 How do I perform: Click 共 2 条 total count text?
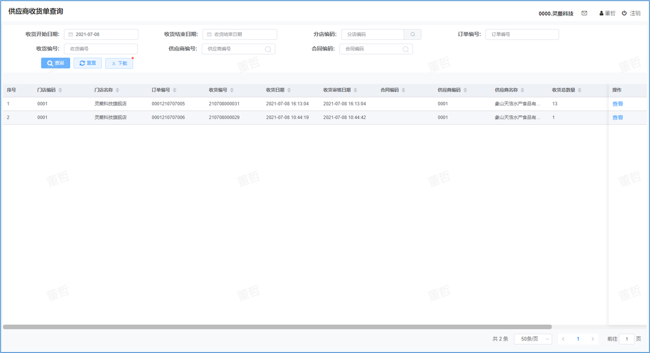point(500,339)
